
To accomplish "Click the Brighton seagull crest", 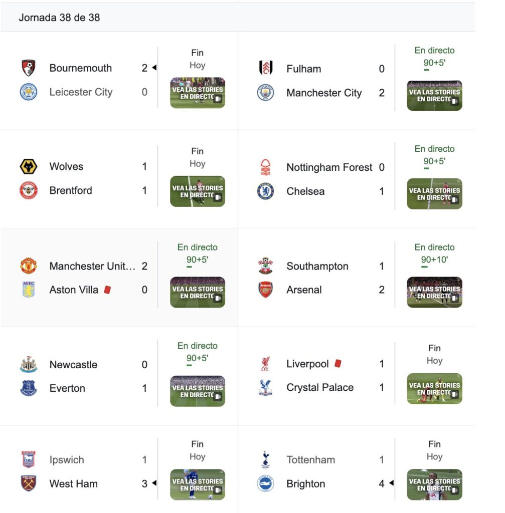I will coord(266,483).
